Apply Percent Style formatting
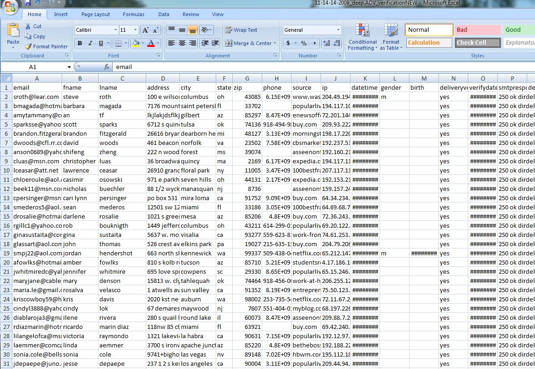The width and height of the screenshot is (535, 369). (303, 43)
